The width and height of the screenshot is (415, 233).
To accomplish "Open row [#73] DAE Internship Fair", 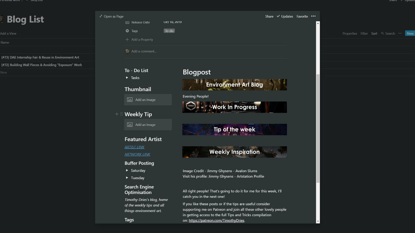I will [40, 57].
